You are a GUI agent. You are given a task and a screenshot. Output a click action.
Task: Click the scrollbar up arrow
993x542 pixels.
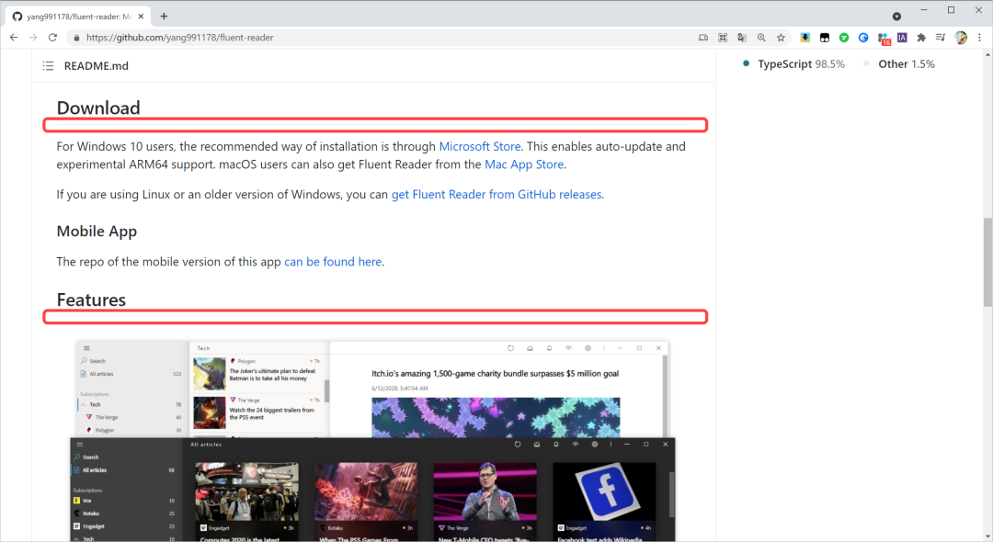point(987,55)
